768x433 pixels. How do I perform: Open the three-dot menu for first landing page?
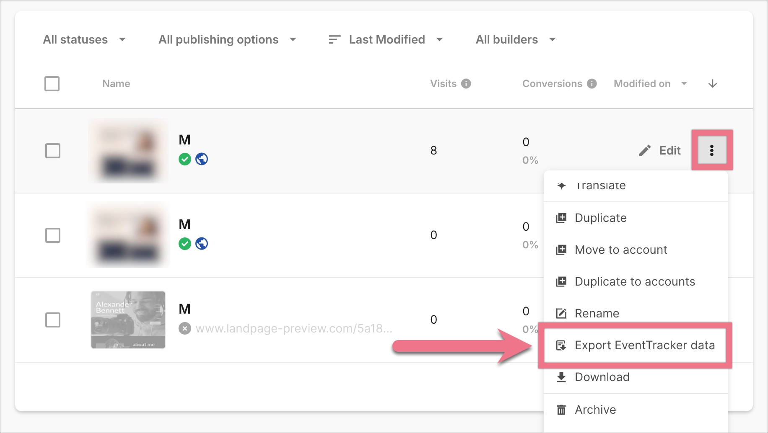pos(712,150)
